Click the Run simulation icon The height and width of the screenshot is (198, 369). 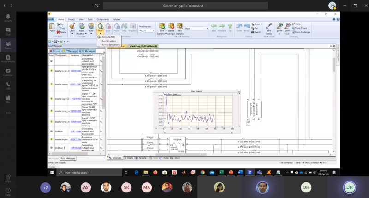100,26
